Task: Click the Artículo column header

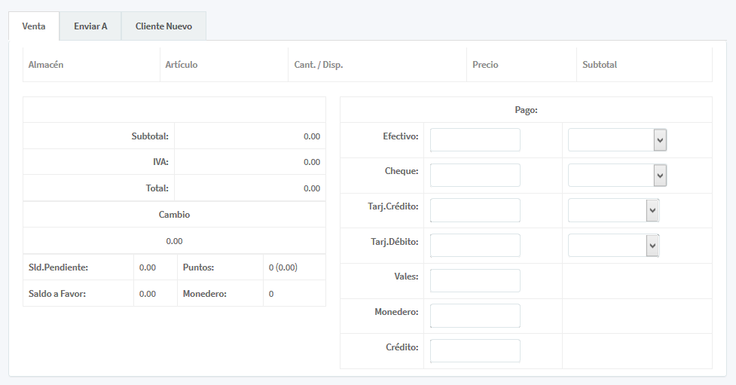Action: [x=182, y=65]
